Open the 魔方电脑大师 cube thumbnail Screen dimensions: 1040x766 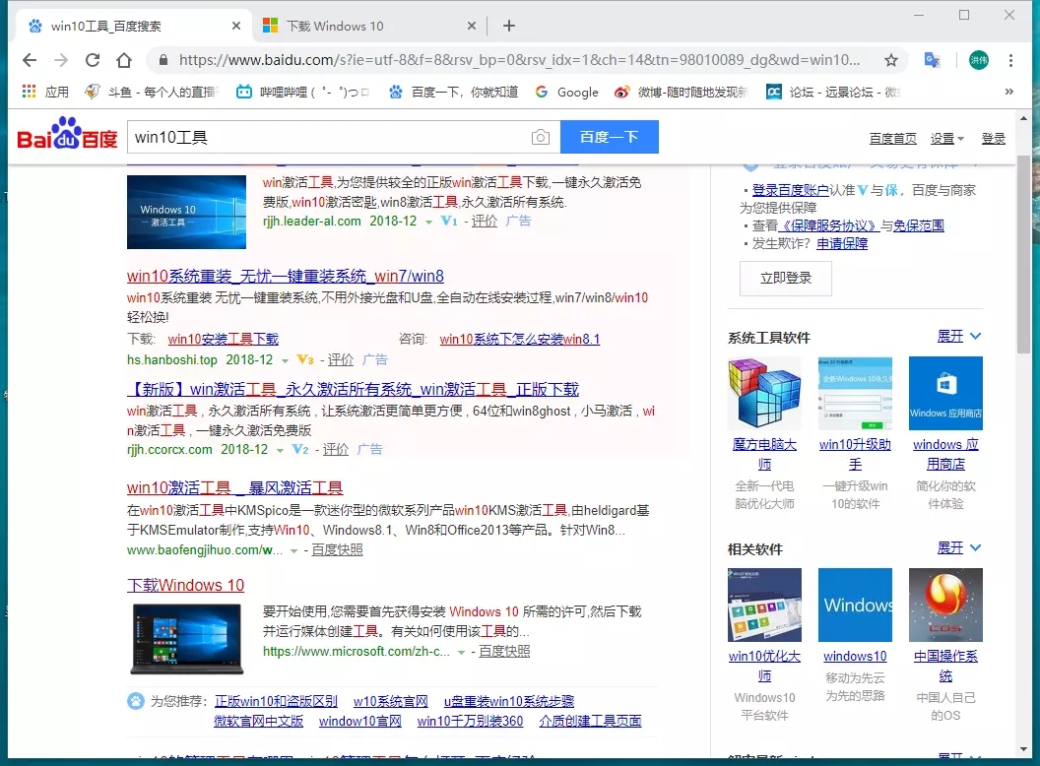pyautogui.click(x=764, y=393)
